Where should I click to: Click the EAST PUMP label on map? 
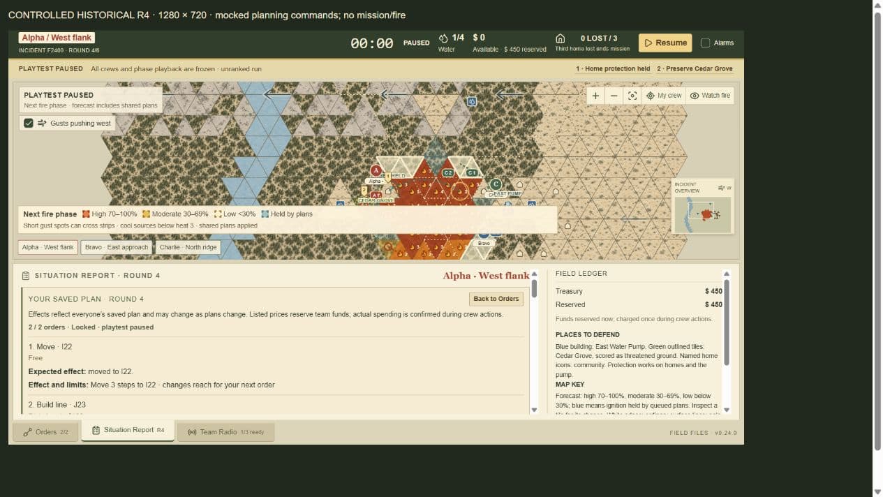[507, 193]
